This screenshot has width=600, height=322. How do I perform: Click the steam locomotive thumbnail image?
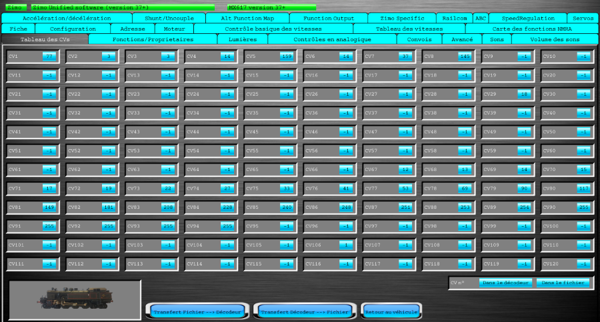point(75,299)
